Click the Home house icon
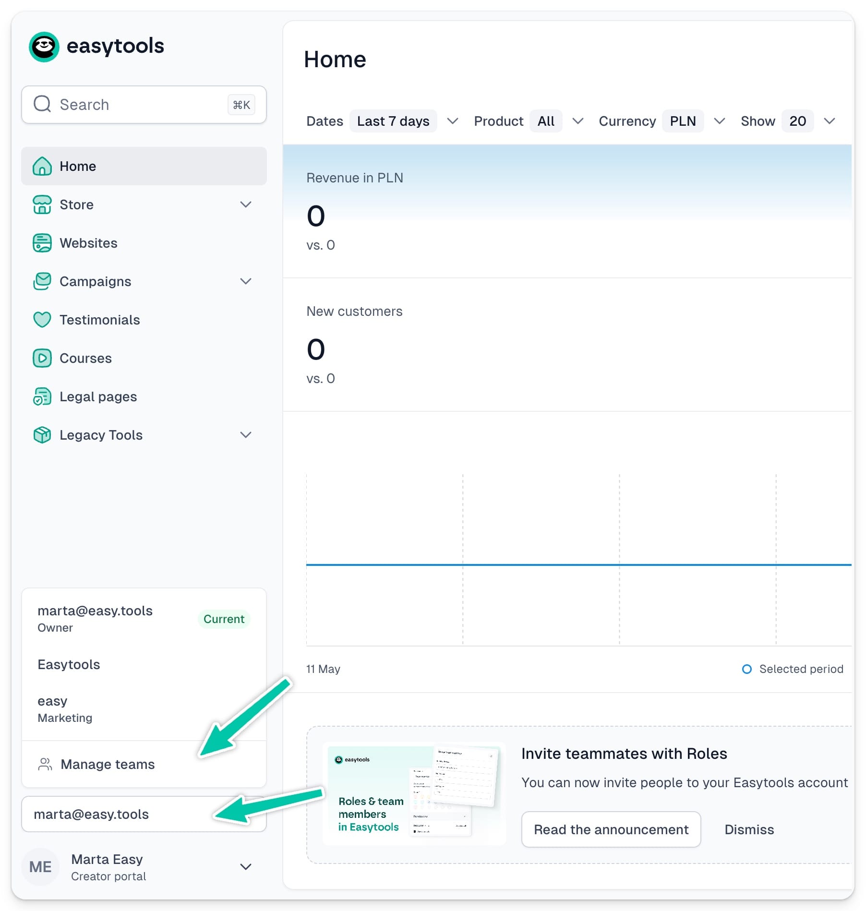Viewport: 866px width, 911px height. pyautogui.click(x=42, y=166)
